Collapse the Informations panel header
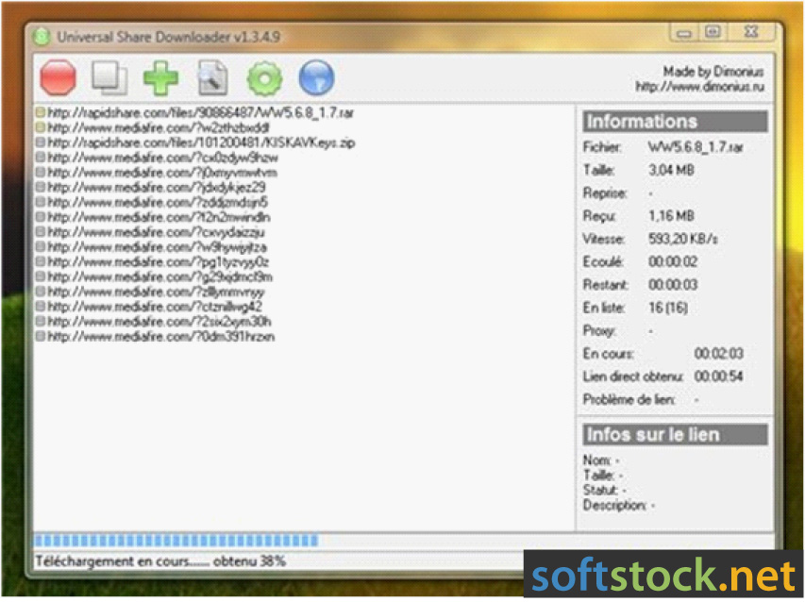 pyautogui.click(x=674, y=121)
